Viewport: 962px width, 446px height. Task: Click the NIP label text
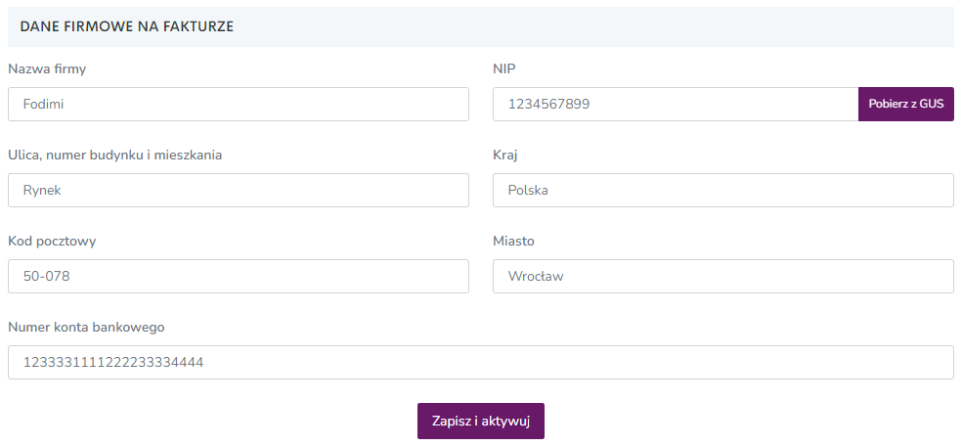[504, 68]
